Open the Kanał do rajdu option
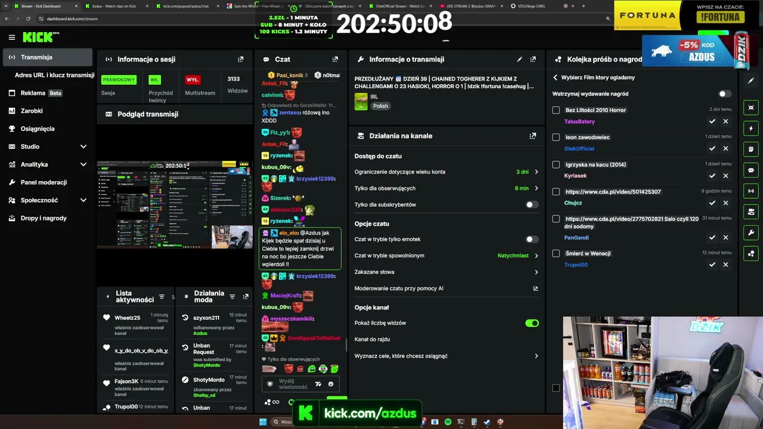This screenshot has width=763, height=429. pyautogui.click(x=446, y=339)
